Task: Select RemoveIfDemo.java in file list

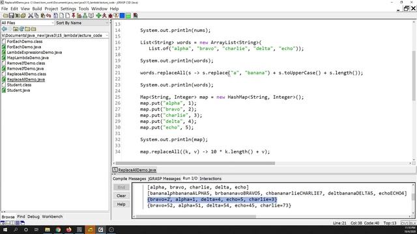Action: tap(25, 68)
